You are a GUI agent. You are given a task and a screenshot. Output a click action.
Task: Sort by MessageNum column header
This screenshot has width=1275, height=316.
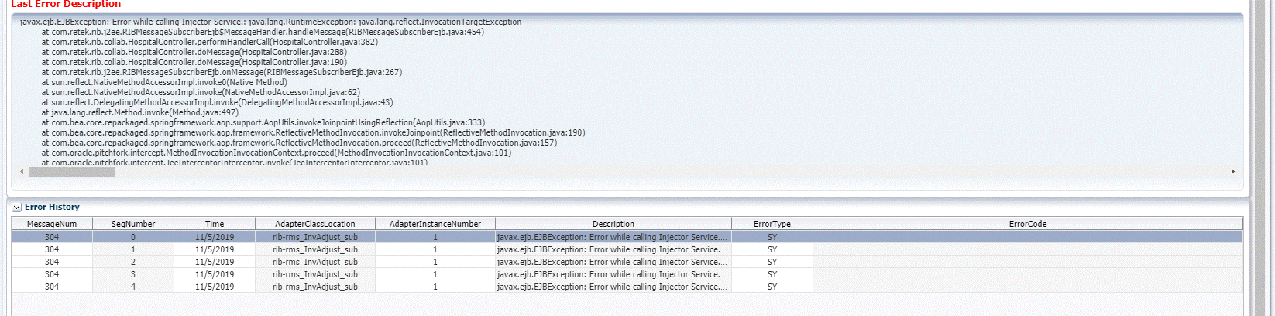pyautogui.click(x=52, y=224)
